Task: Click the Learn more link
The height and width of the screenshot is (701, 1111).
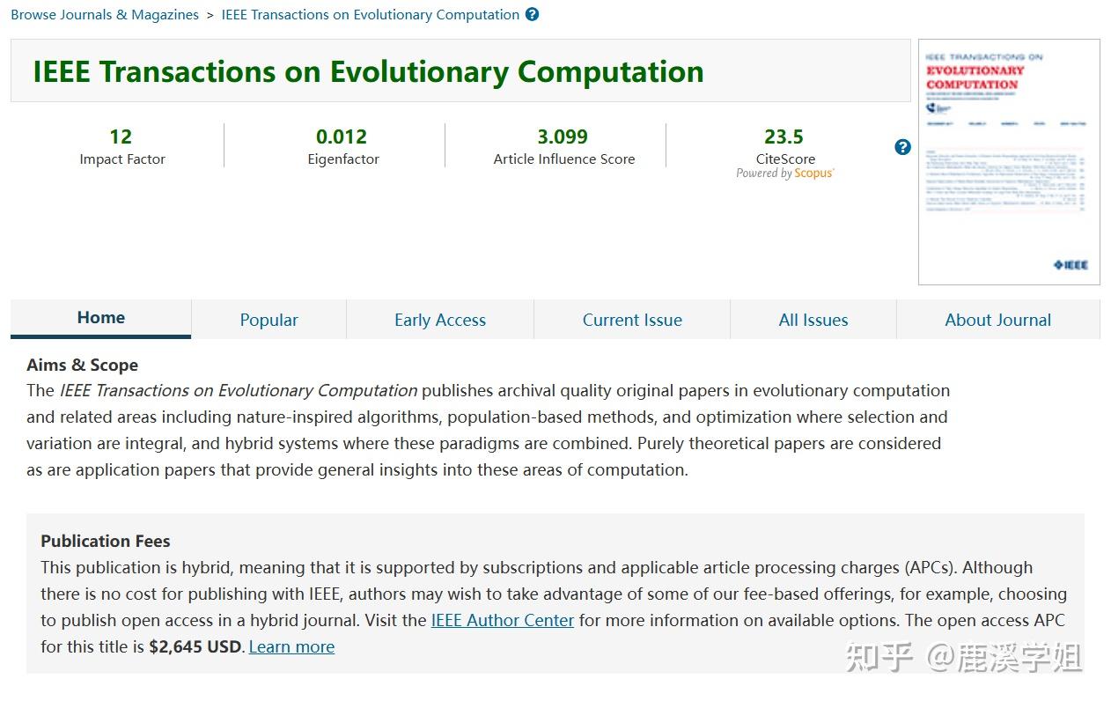Action: point(291,646)
